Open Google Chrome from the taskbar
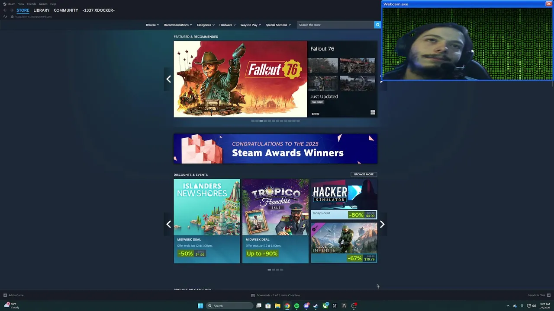 [x=287, y=306]
